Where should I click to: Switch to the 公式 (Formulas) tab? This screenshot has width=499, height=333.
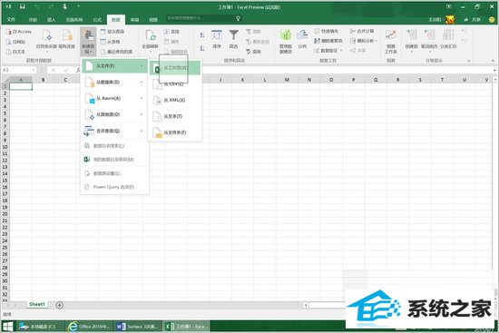pos(97,20)
